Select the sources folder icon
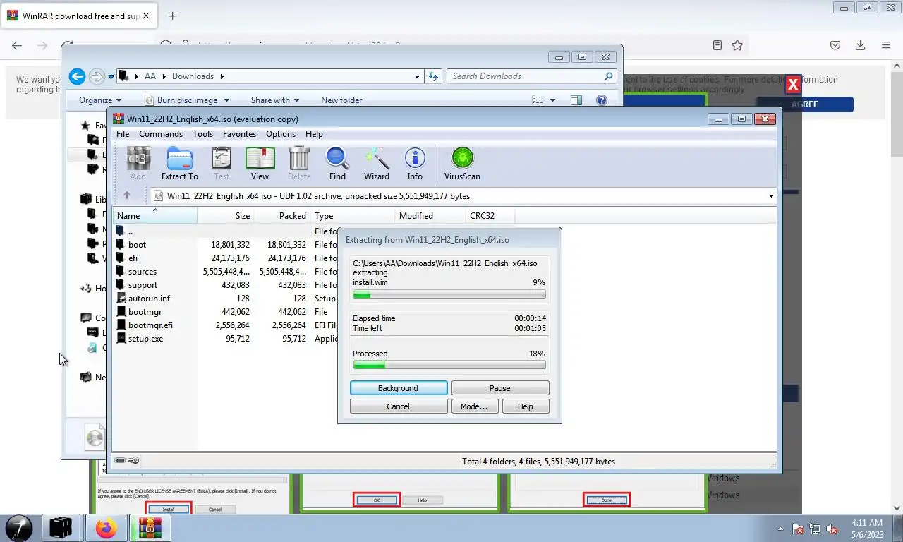The width and height of the screenshot is (903, 542). (121, 271)
